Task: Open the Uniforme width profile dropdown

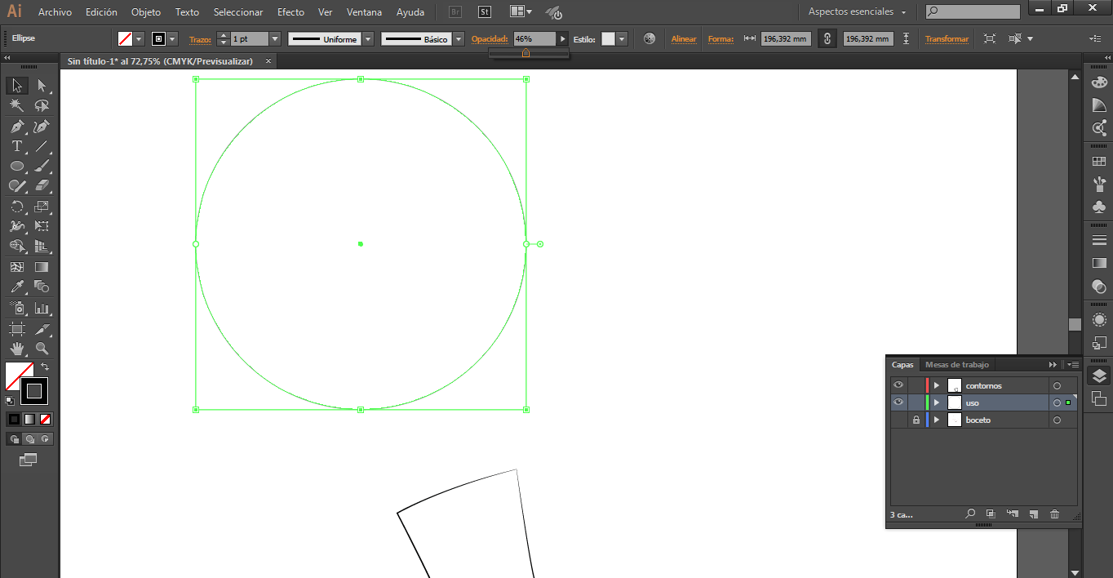Action: pos(368,38)
